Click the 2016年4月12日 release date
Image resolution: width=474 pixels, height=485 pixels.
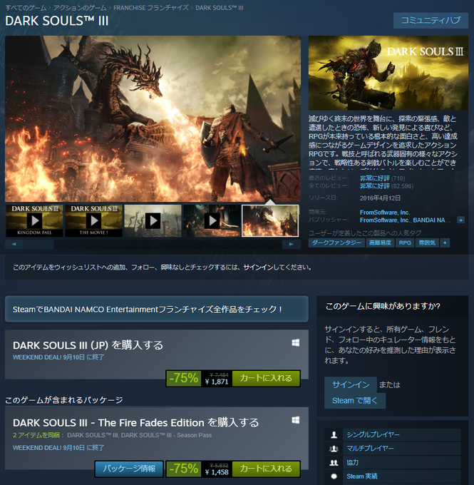pyautogui.click(x=380, y=198)
